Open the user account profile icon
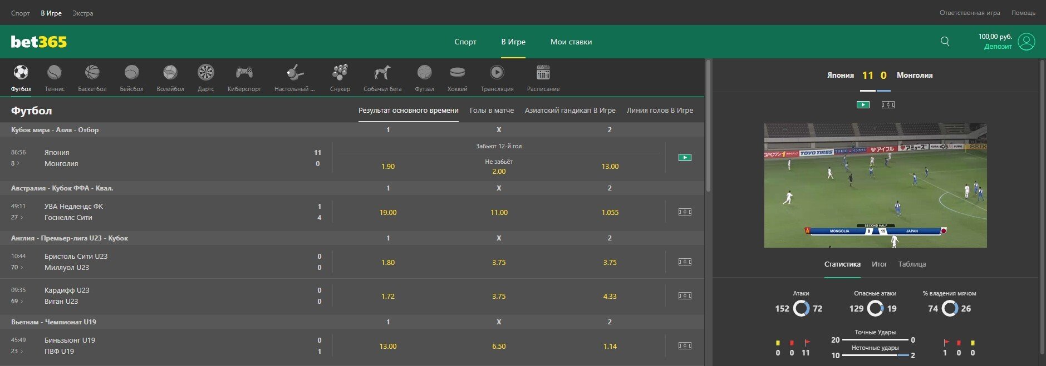1046x366 pixels. pyautogui.click(x=1026, y=42)
